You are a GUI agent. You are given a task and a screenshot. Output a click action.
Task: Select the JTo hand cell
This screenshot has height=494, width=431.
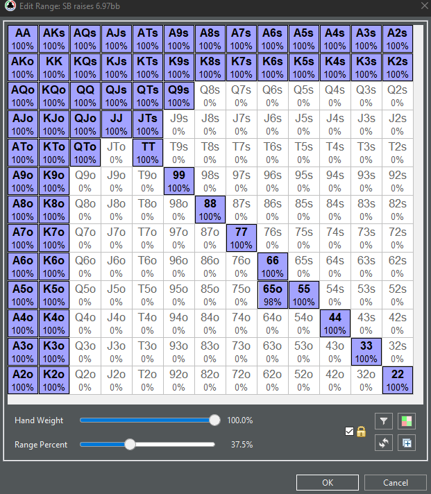117,153
